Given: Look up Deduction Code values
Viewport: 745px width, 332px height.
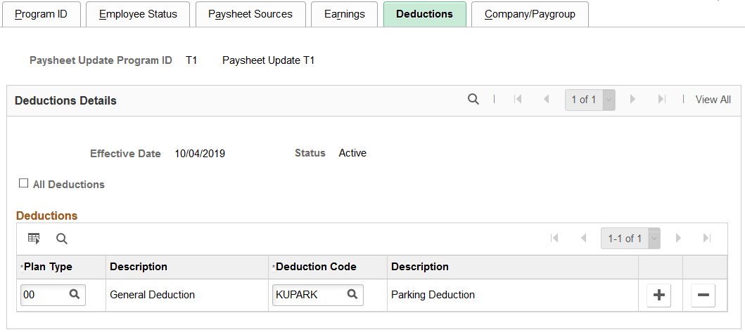Looking at the screenshot, I should pos(352,295).
